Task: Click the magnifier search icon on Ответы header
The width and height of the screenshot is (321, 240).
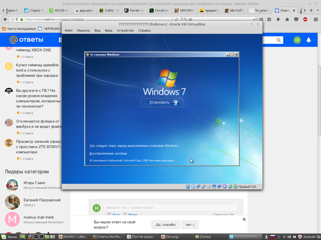Action: (x=278, y=40)
